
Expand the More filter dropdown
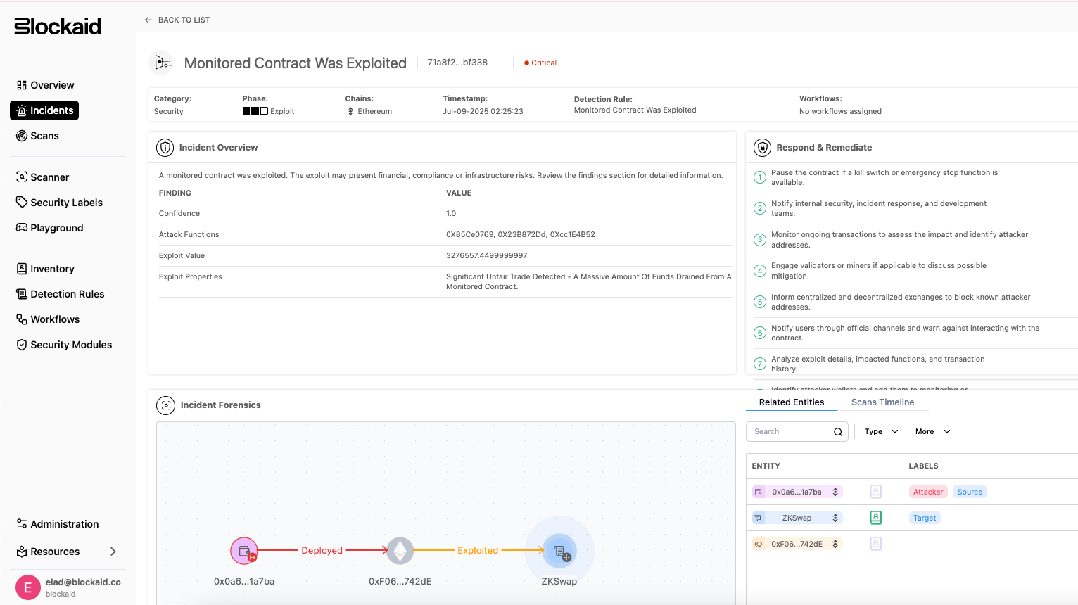[932, 431]
